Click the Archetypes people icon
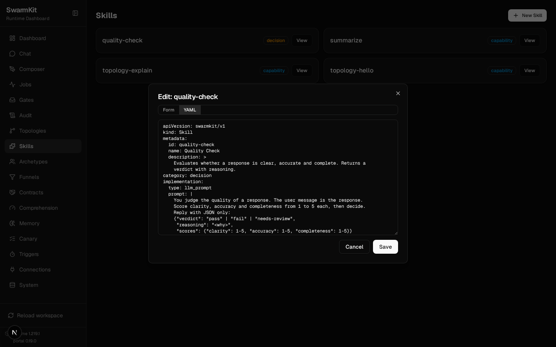556x347 pixels. coord(12,162)
